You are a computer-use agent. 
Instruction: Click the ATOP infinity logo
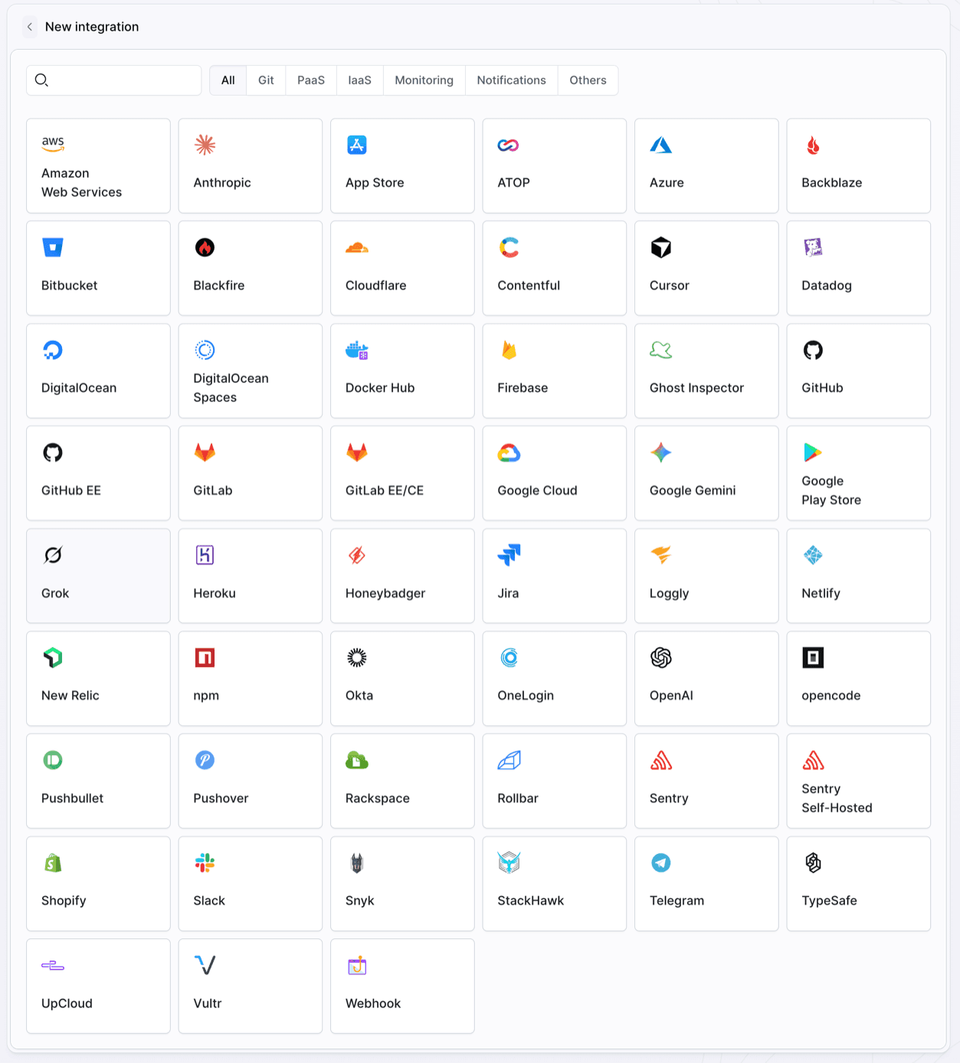[x=509, y=145]
